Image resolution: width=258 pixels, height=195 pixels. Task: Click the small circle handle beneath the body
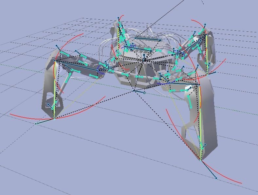[144, 93]
